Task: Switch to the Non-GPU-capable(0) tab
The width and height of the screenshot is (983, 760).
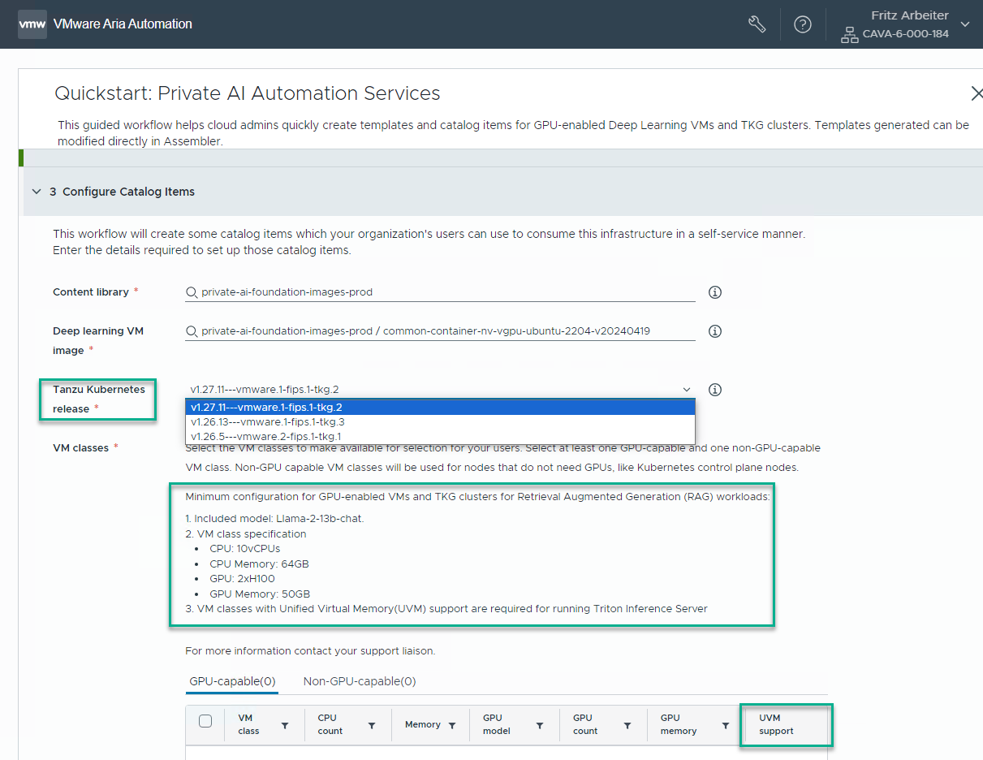Action: (360, 681)
